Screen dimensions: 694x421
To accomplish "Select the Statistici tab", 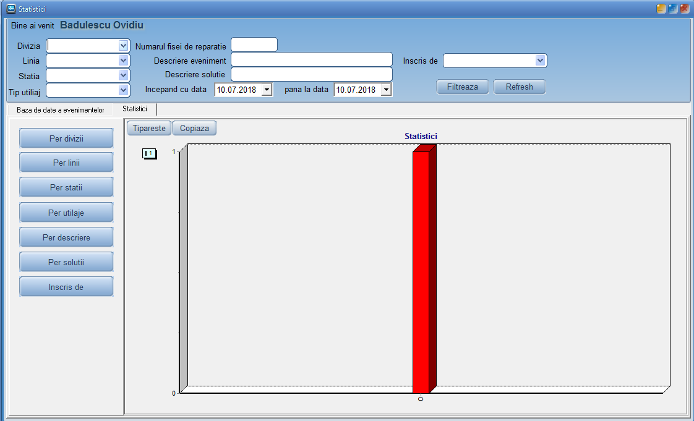I will pyautogui.click(x=135, y=109).
